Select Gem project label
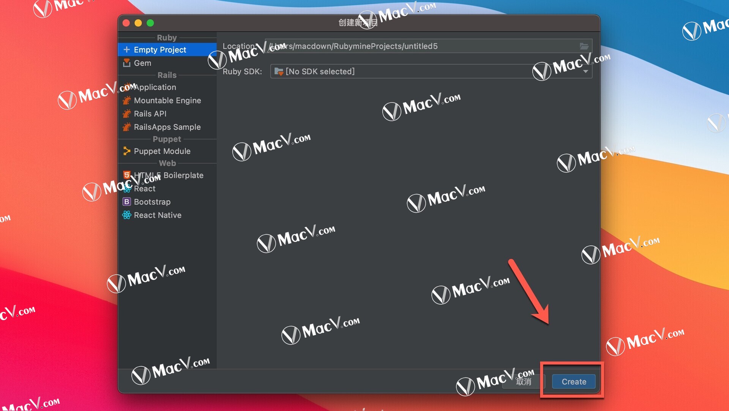The height and width of the screenshot is (411, 729). pyautogui.click(x=142, y=63)
